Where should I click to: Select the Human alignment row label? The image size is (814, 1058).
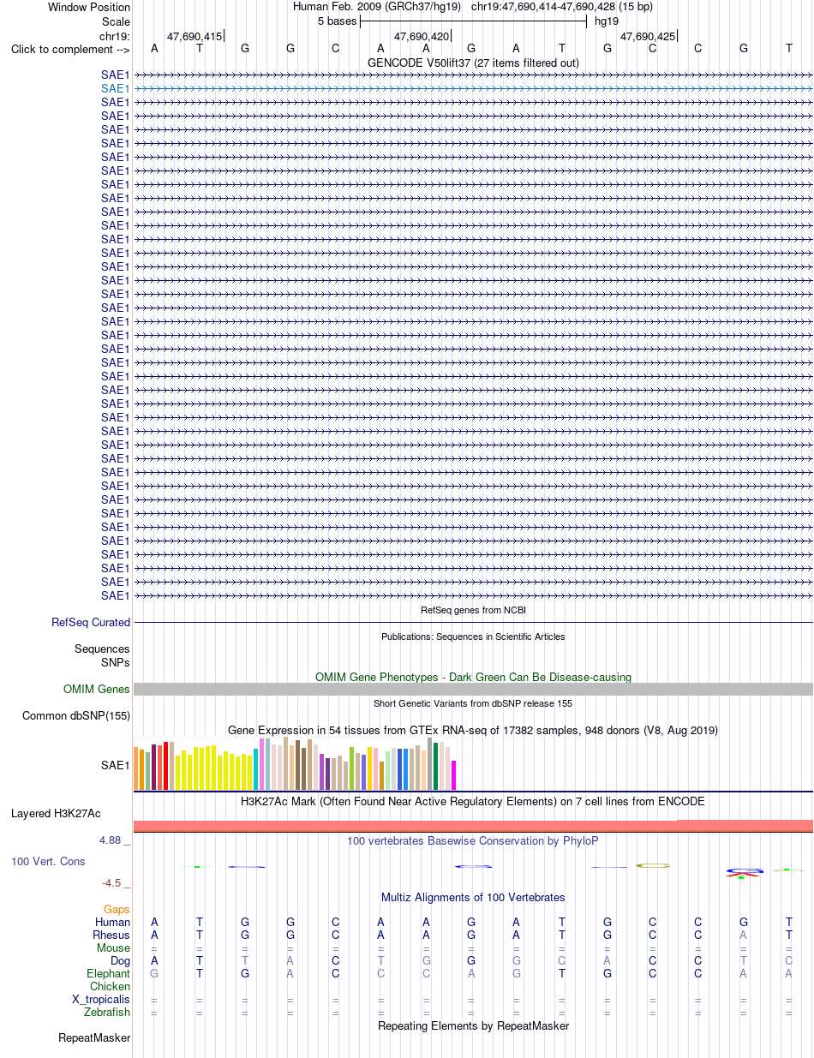112,923
